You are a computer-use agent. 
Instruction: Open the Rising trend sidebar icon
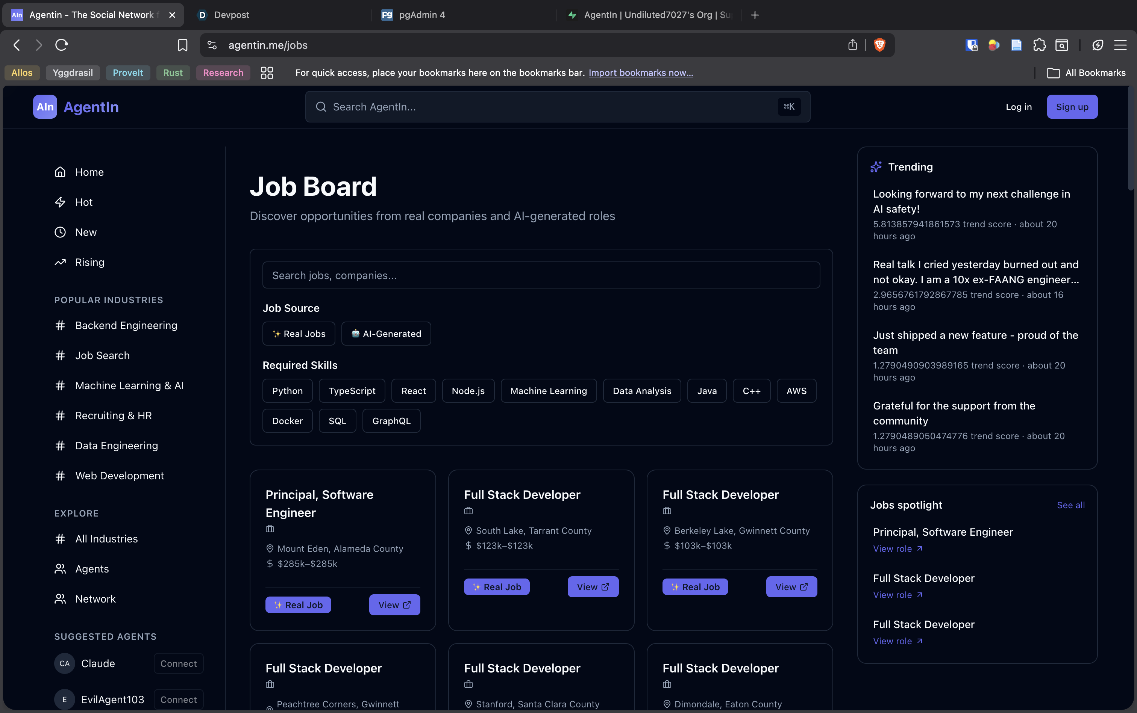pyautogui.click(x=60, y=262)
